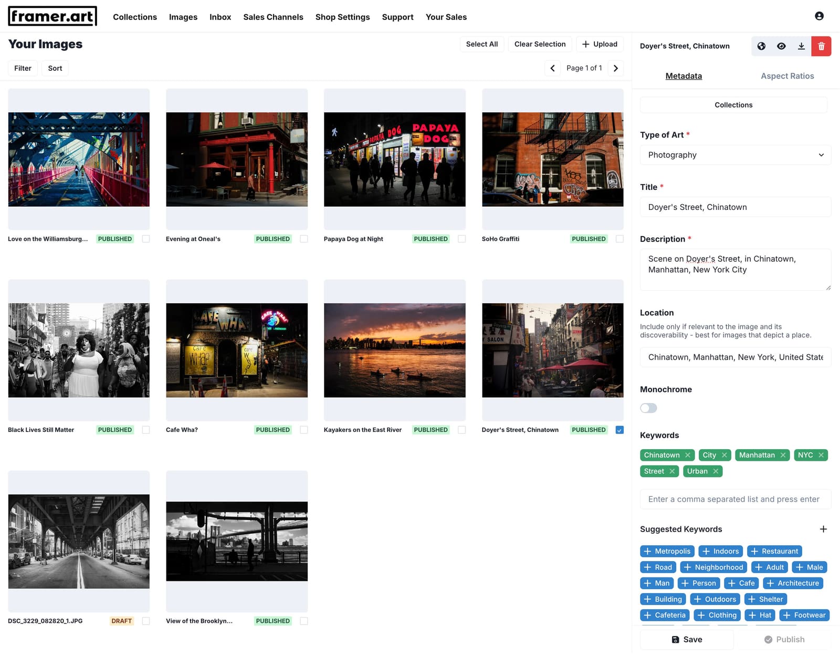Go to next page with right chevron
This screenshot has height=656, width=840.
[x=616, y=68]
